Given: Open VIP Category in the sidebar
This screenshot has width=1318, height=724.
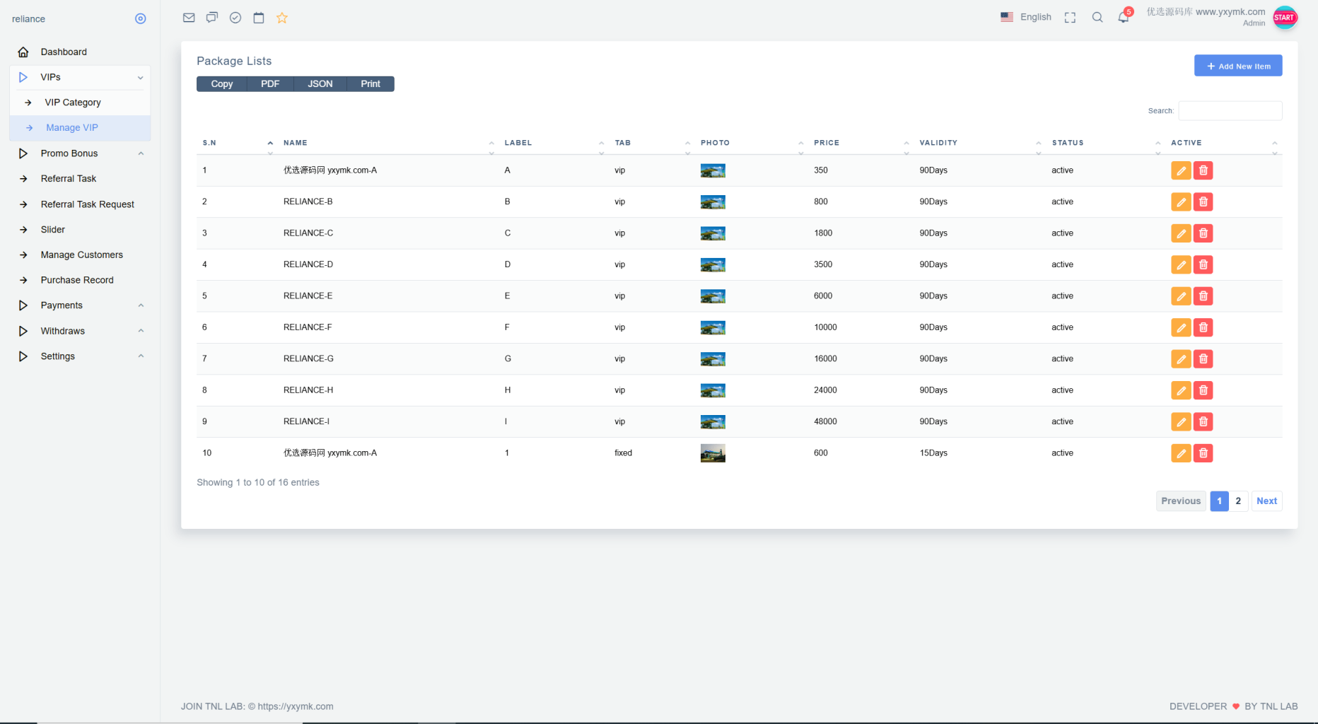Looking at the screenshot, I should tap(73, 103).
